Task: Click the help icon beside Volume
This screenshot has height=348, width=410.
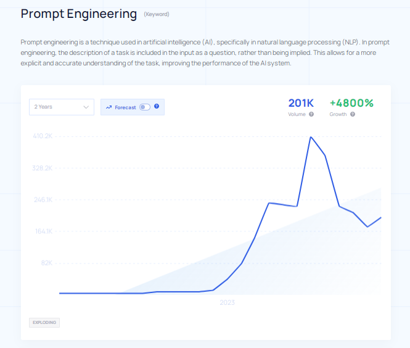Action: 311,114
